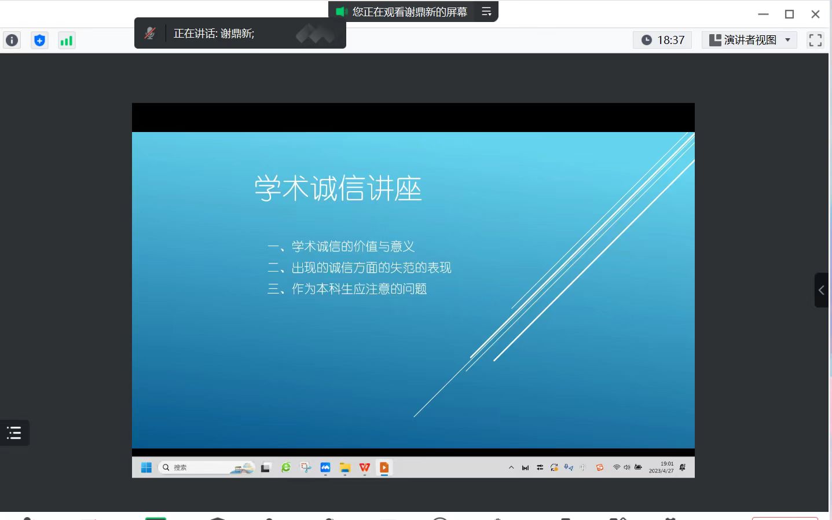
Task: Open the screen-share banner options menu
Action: (486, 12)
